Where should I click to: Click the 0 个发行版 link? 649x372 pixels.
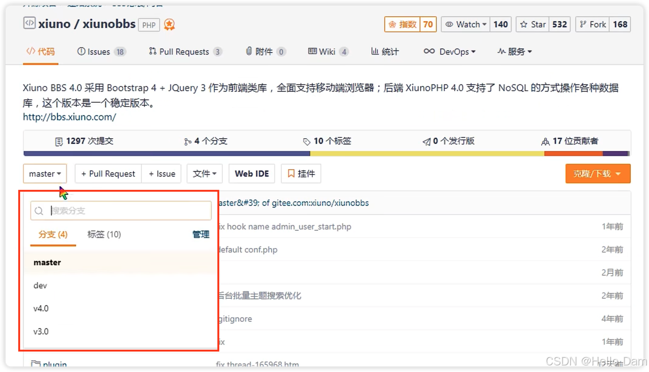448,141
